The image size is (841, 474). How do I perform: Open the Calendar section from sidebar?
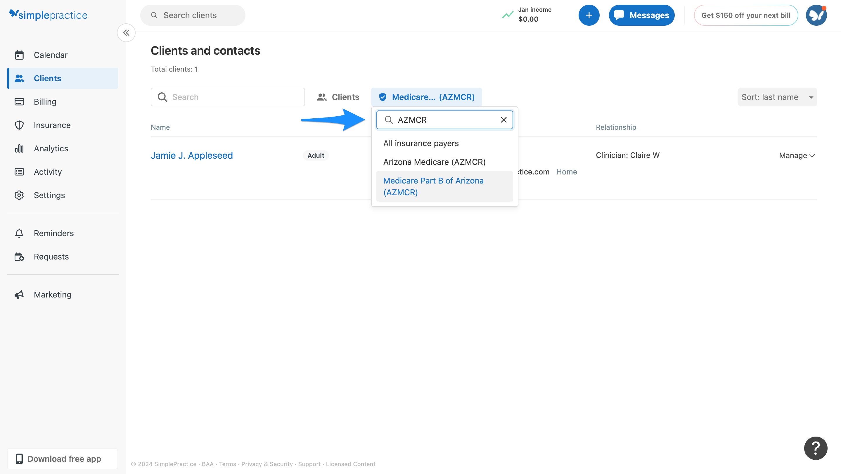coord(51,55)
